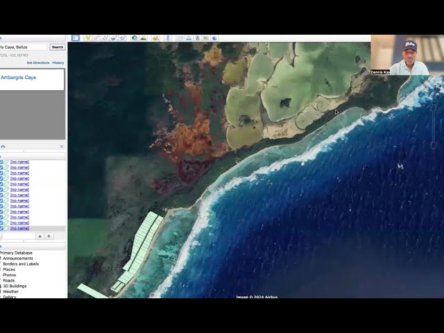Viewport: 444px width, 333px height.
Task: Click the Search button
Action: 58,47
